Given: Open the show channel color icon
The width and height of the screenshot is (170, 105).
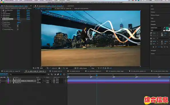Looking at the screenshot, I should (64, 68).
